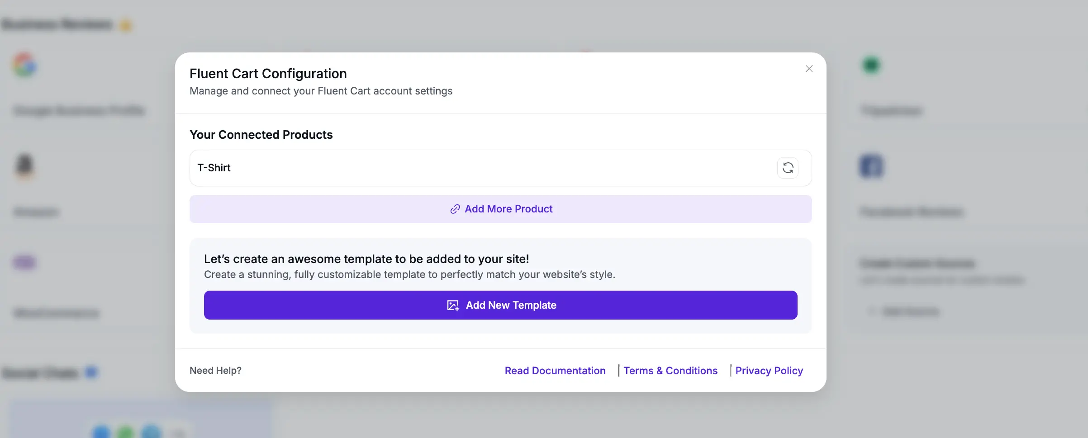1088x438 pixels.
Task: Click the image-plus icon on Add New Template
Action: pyautogui.click(x=453, y=306)
